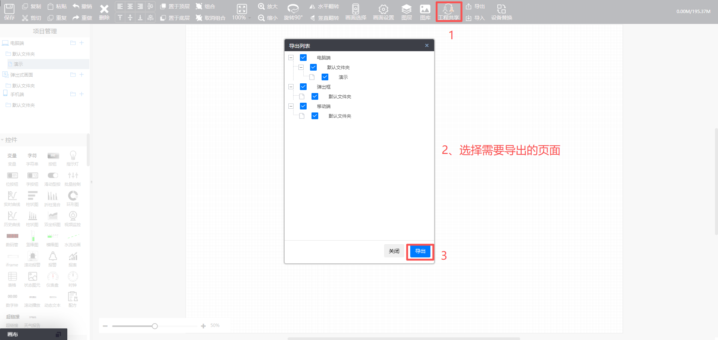Screen dimensions: 718x340
Task: Open the 工程共享 project sharing tool
Action: pyautogui.click(x=448, y=11)
